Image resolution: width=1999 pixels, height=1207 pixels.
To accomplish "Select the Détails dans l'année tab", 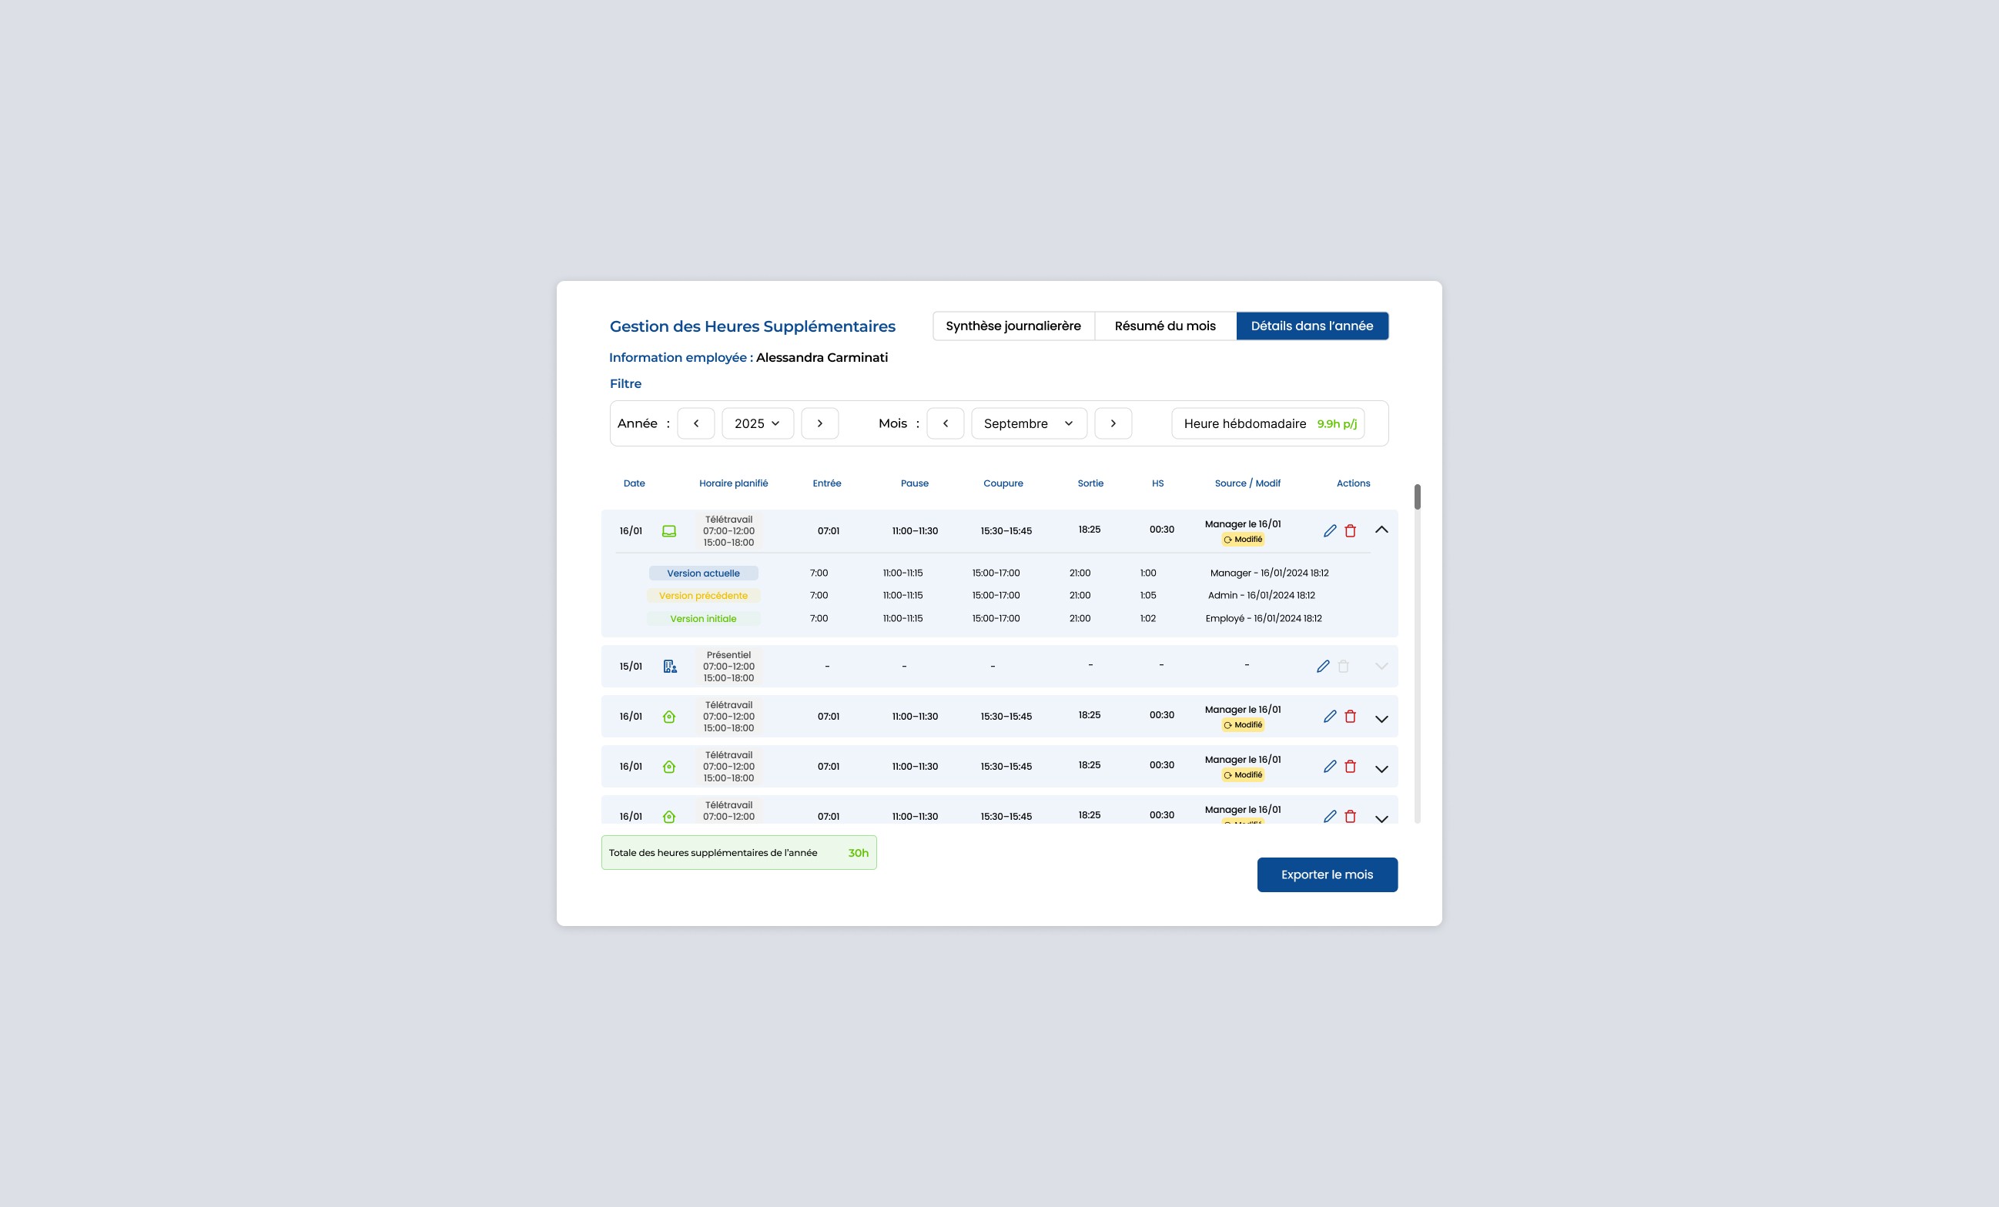I will (1311, 326).
